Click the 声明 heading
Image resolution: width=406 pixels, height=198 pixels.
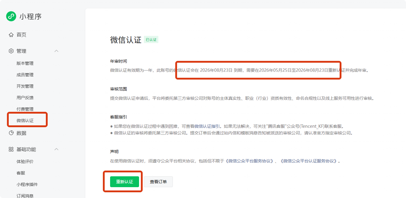114,152
